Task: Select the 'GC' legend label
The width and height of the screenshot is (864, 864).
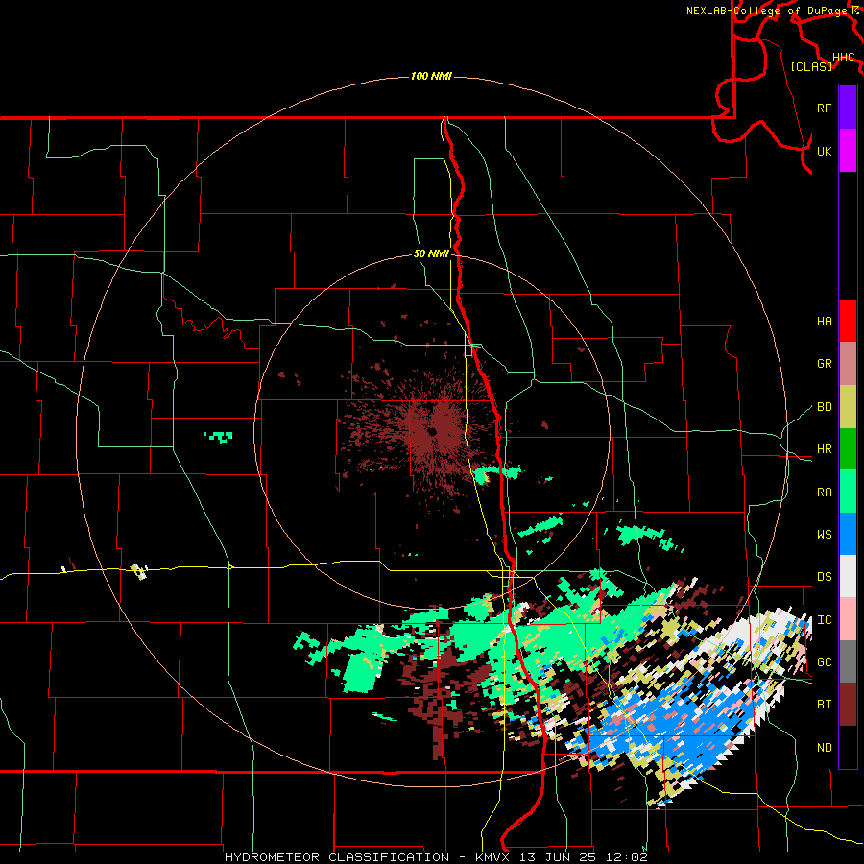Action: pyautogui.click(x=824, y=662)
